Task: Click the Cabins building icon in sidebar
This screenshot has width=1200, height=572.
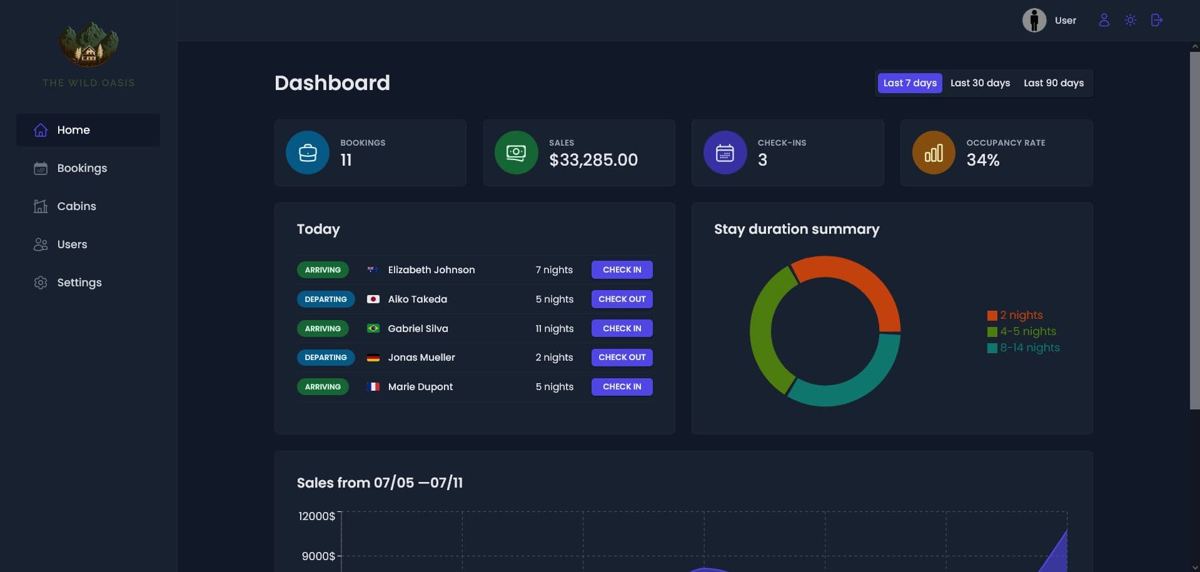Action: coord(41,206)
